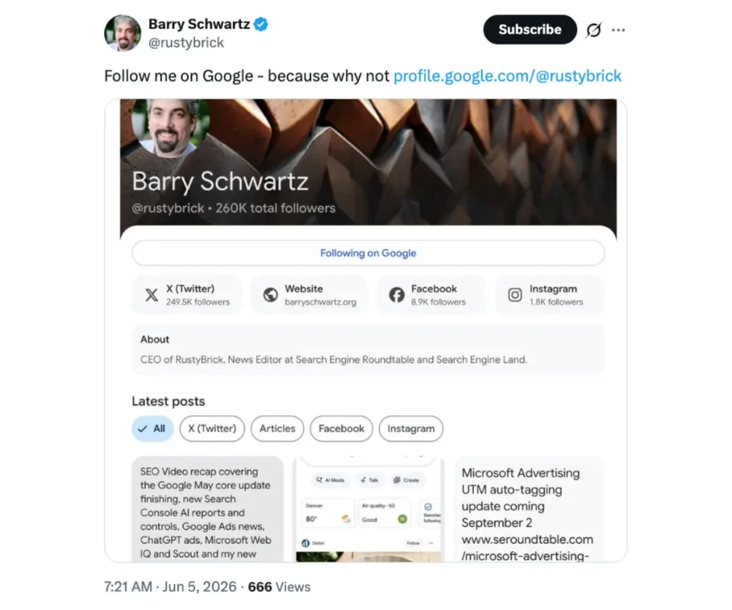
Task: Select the All filter chip
Action: [153, 429]
